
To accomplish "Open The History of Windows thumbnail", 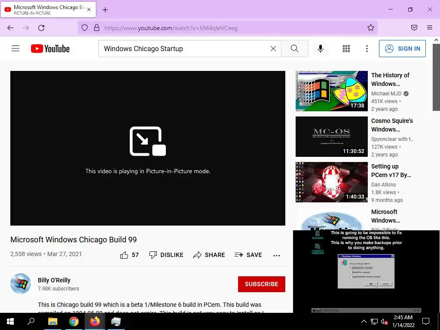I will click(x=331, y=91).
